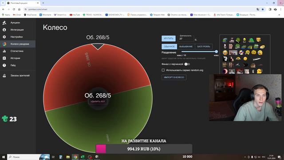Open the browser side panel icon
The height and width of the screenshot is (160, 284).
click(270, 9)
